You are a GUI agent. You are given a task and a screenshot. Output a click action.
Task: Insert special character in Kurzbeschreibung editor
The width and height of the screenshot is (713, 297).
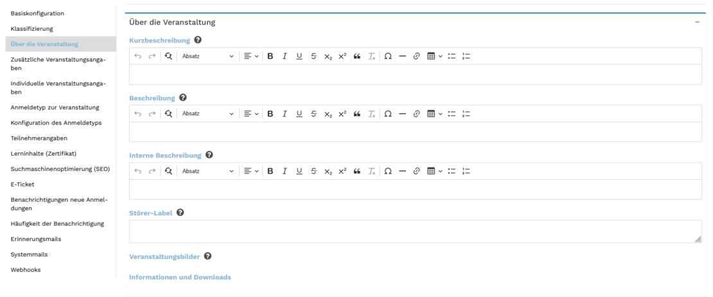point(388,57)
